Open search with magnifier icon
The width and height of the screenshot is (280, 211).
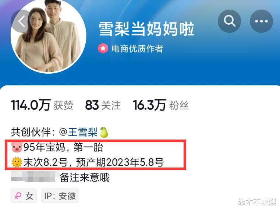(229, 21)
